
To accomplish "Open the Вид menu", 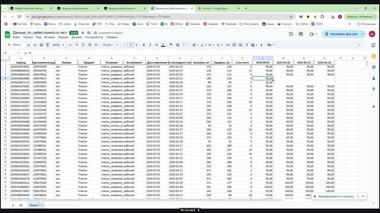I will 38,37.
